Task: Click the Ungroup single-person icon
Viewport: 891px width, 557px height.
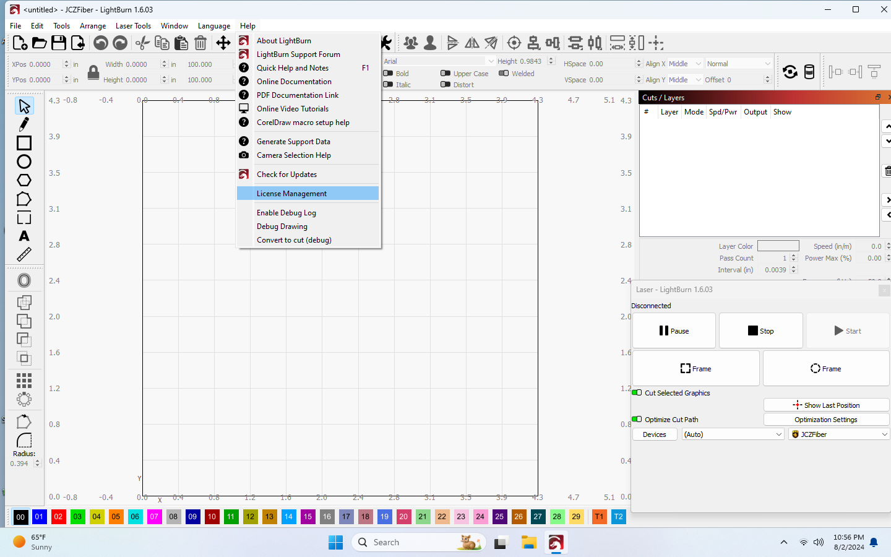Action: click(x=430, y=43)
